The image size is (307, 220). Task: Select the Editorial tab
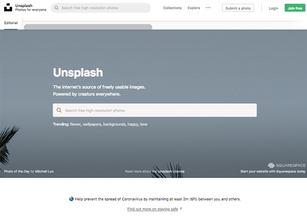(11, 23)
